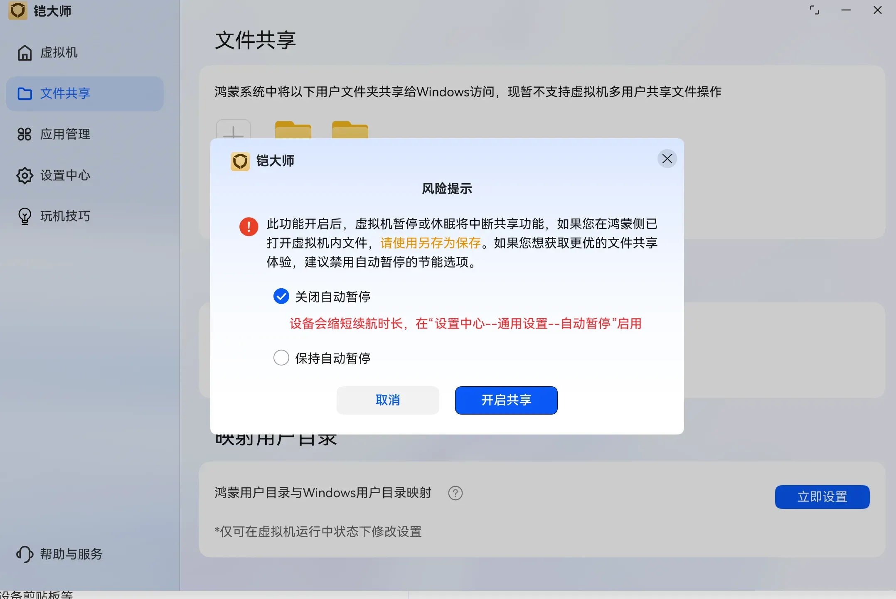Click the 铠大师 logo in the title bar
Screen dimensions: 896x599
(18, 10)
